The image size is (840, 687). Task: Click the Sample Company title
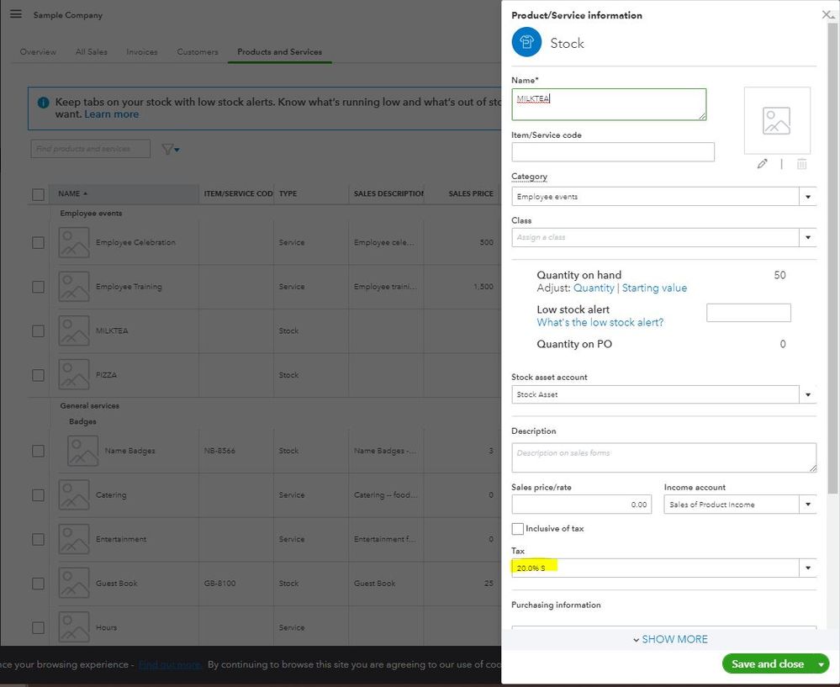tap(67, 15)
